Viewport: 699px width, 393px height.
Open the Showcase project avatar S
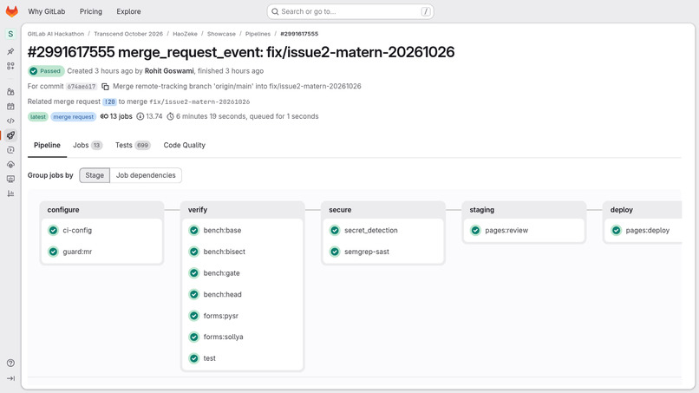point(10,34)
